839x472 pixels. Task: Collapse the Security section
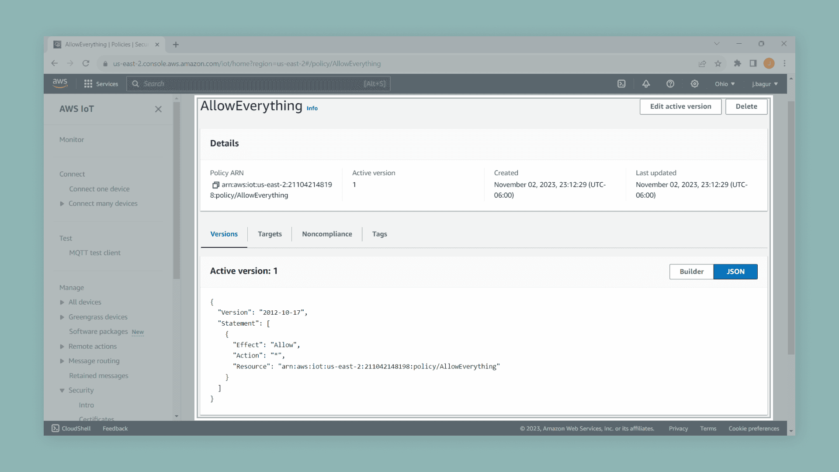[x=62, y=390]
